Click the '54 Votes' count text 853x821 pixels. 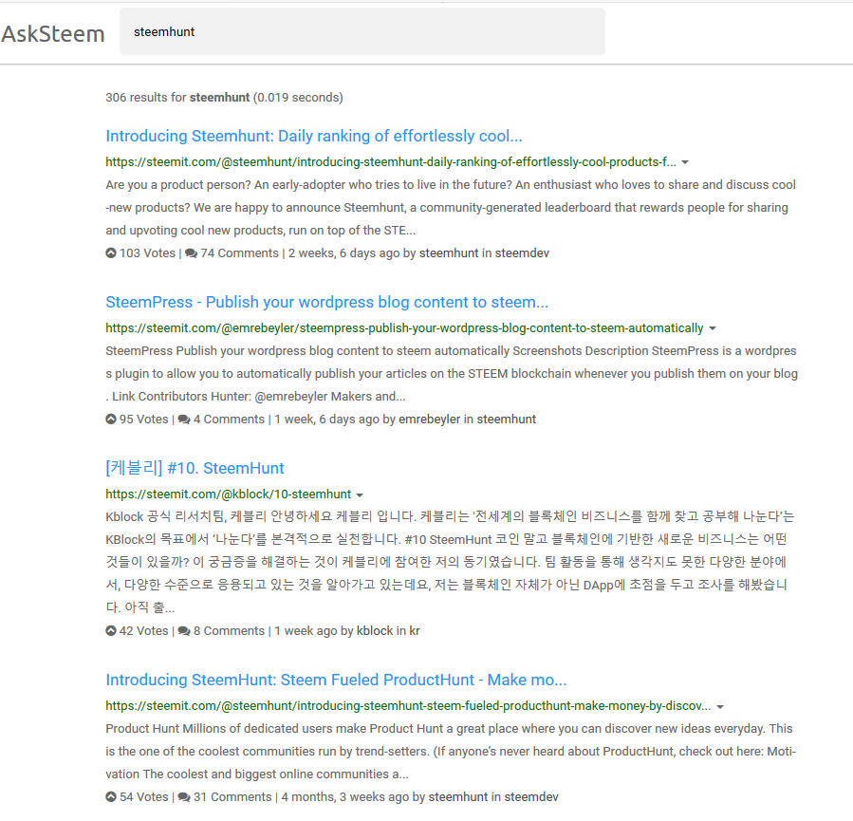coord(143,796)
